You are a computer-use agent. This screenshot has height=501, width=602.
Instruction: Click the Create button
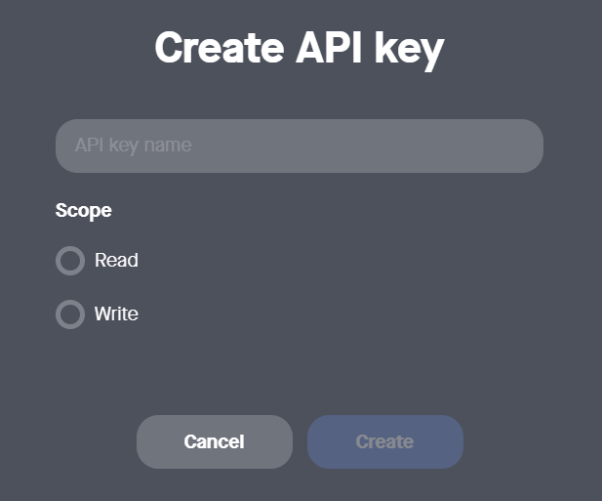pos(384,441)
